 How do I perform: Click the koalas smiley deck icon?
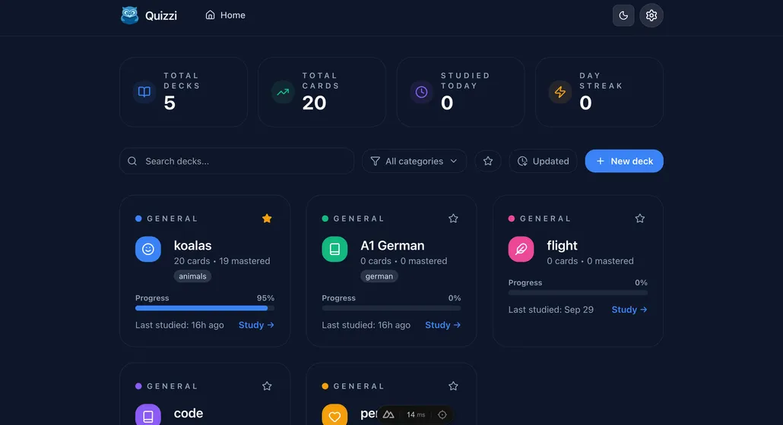[148, 249]
